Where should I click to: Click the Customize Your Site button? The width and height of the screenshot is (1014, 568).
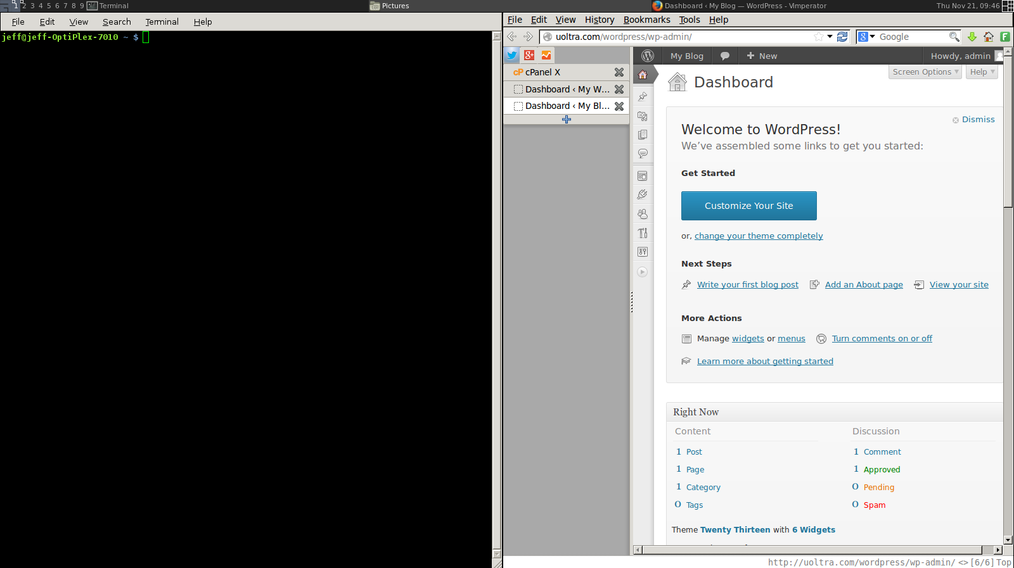[x=749, y=206]
